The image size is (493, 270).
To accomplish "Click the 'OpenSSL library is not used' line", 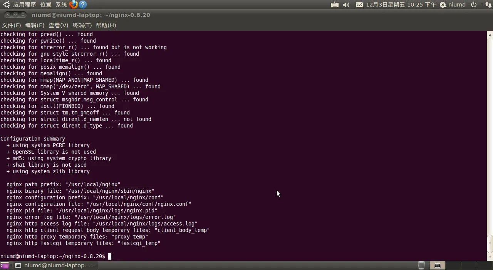I will (51, 152).
